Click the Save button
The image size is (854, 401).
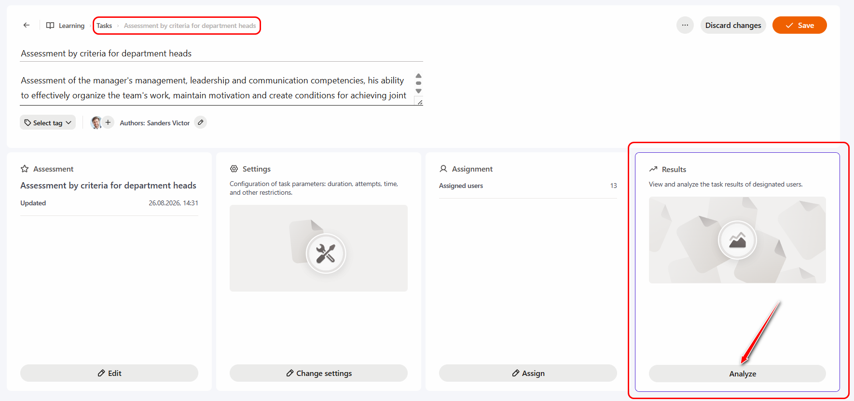coord(799,25)
